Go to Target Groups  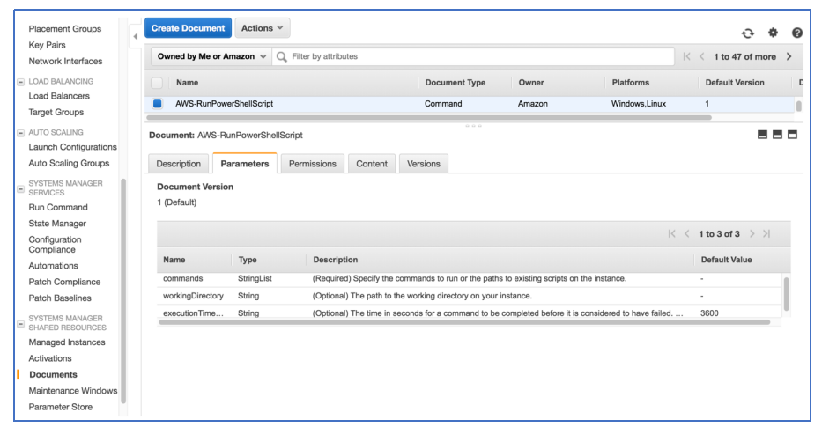click(56, 112)
